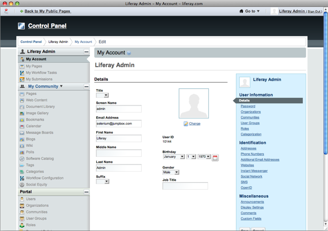Click Liferay Admin user link in top bar
Image resolution: width=328 pixels, height=231 pixels.
pyautogui.click(x=292, y=11)
